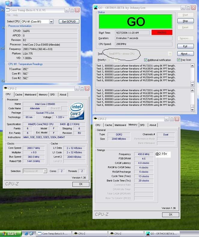
Task: Click the Exit button in ORTHOS
Action: tap(185, 46)
